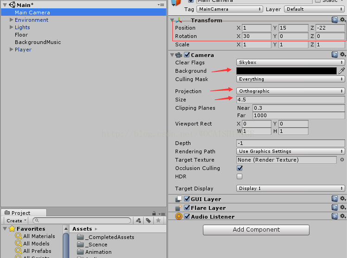Pick background color with eyedropper icon
This screenshot has height=258, width=347.
click(x=342, y=71)
